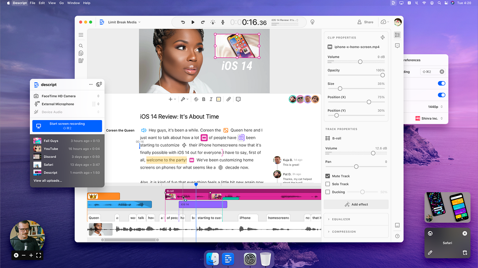
Task: Open the Window menu in the menu bar
Action: (x=73, y=3)
